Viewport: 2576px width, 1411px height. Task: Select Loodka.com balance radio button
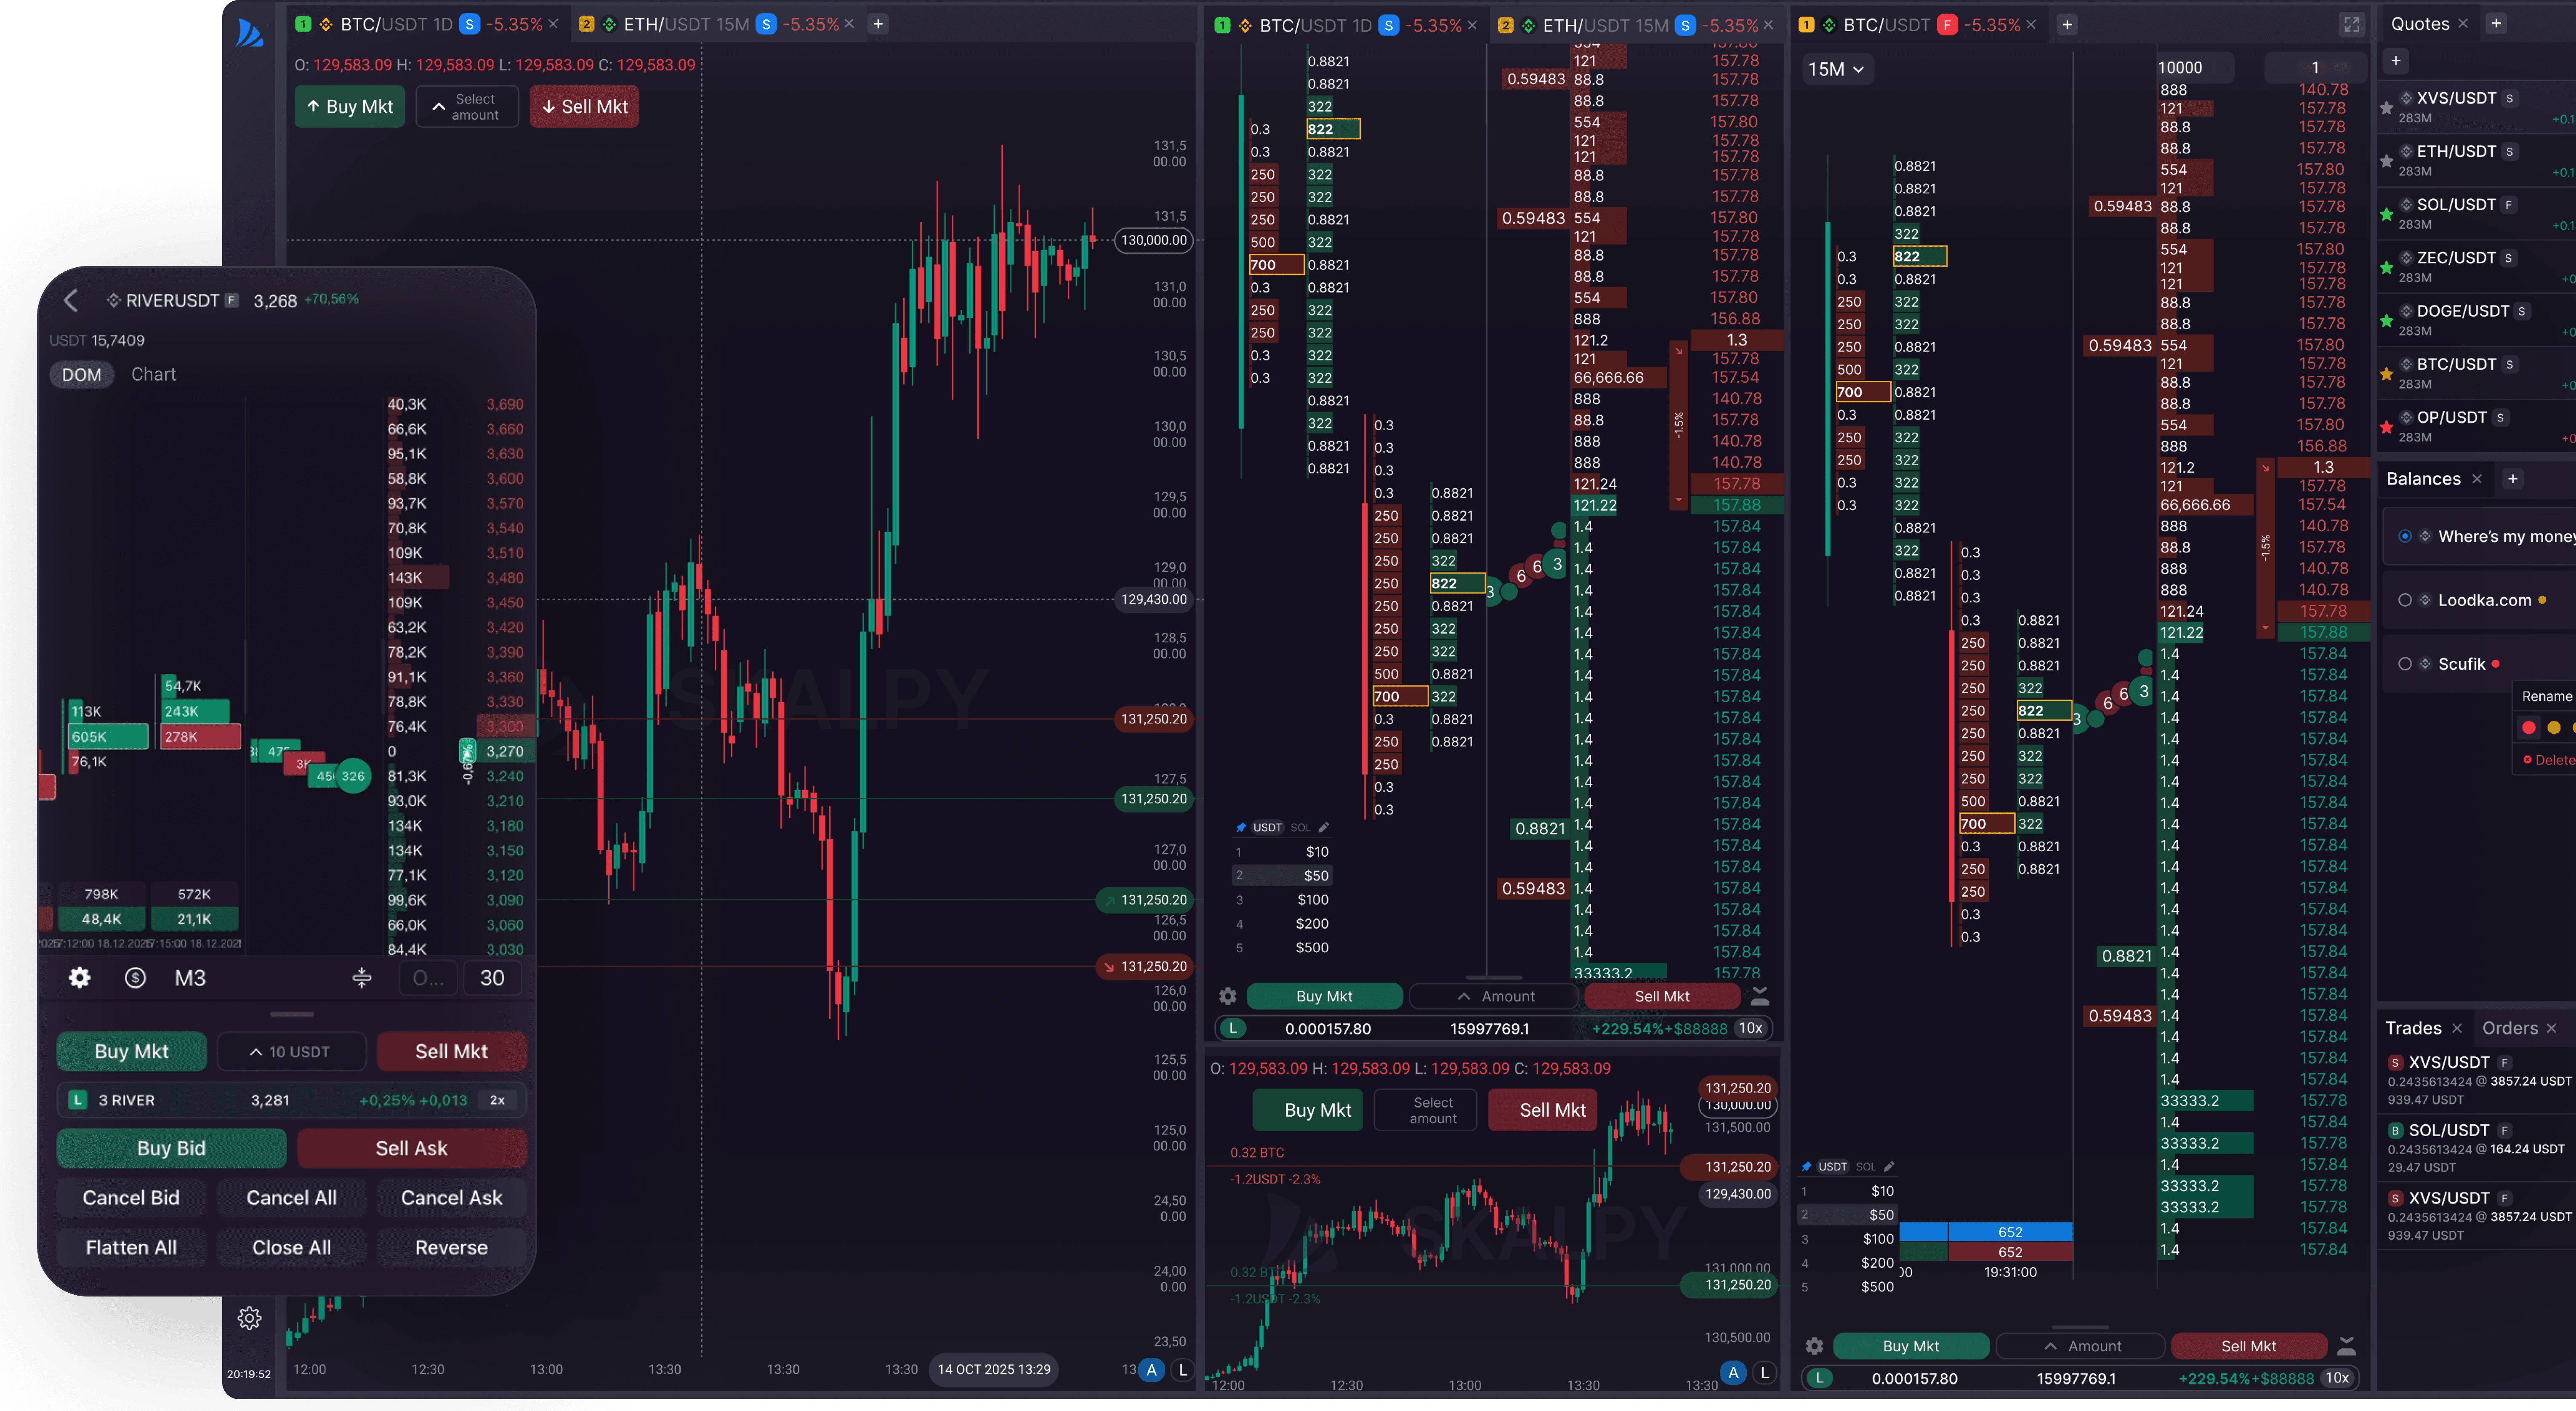2405,600
